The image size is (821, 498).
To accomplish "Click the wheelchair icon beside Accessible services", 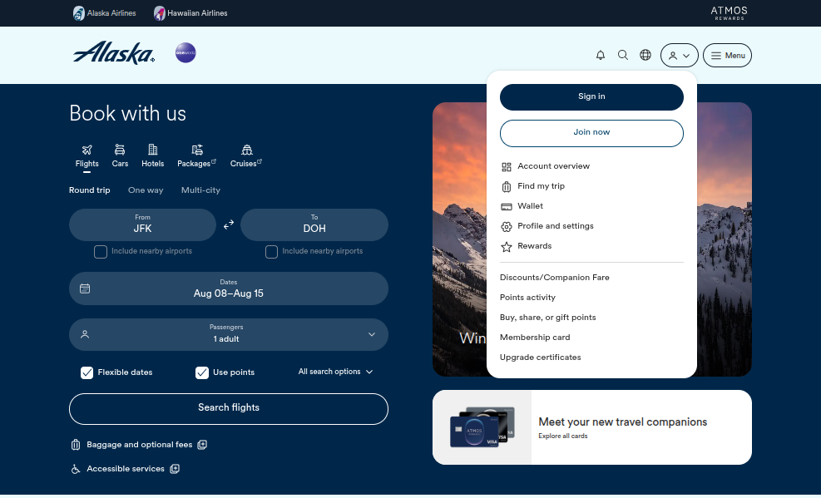I will point(76,469).
